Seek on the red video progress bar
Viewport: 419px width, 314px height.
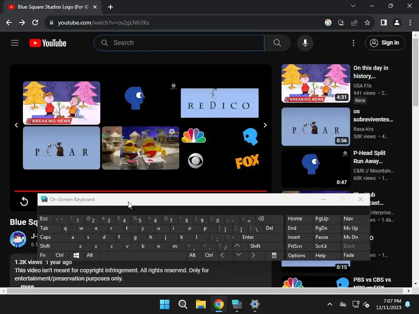click(x=141, y=191)
